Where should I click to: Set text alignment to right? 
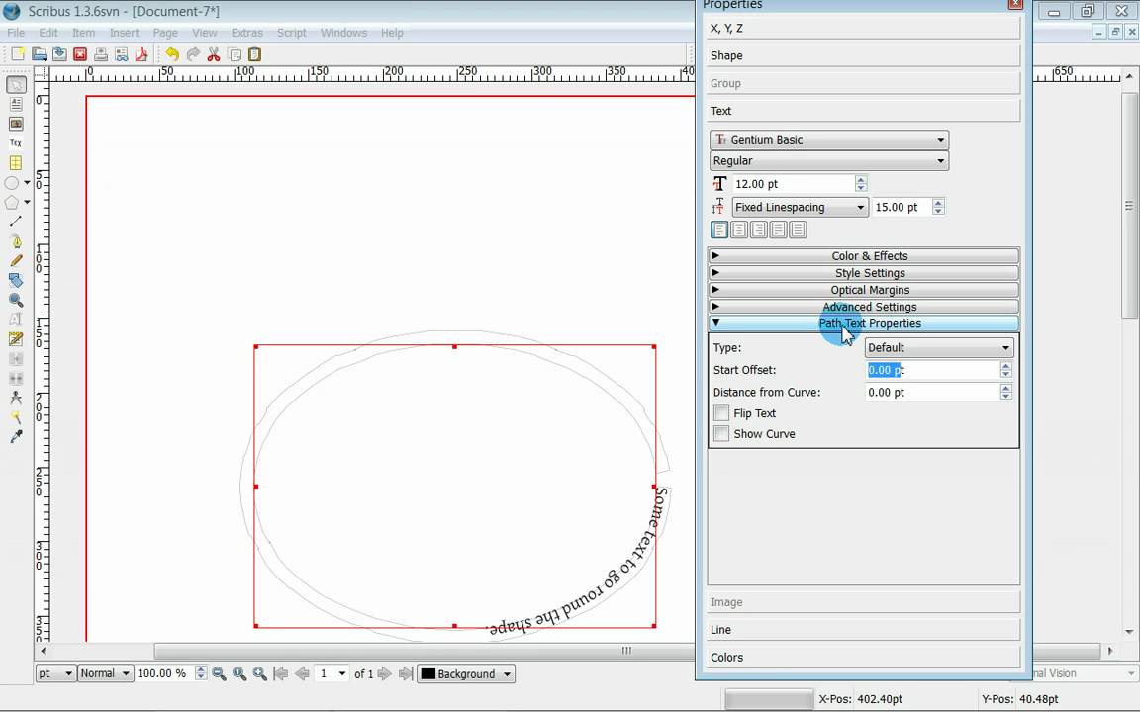pos(758,229)
